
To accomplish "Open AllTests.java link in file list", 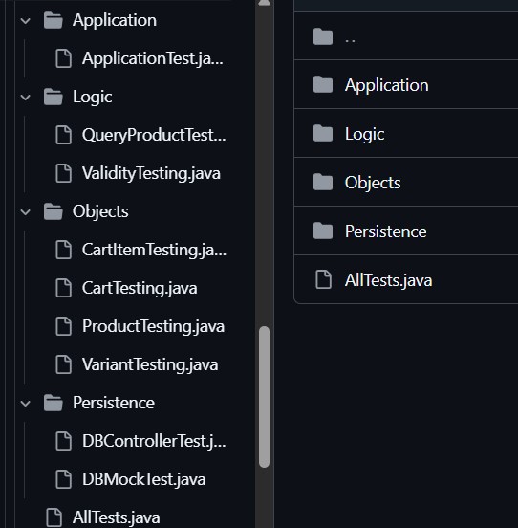I will pos(388,280).
